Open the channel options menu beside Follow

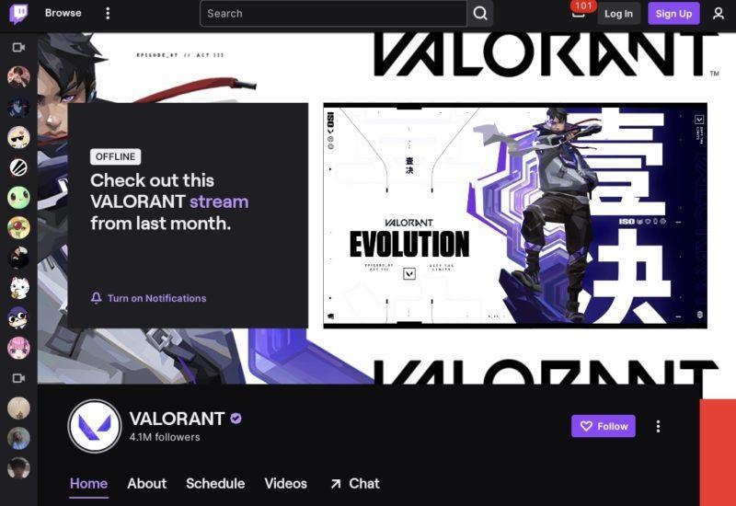tap(658, 426)
